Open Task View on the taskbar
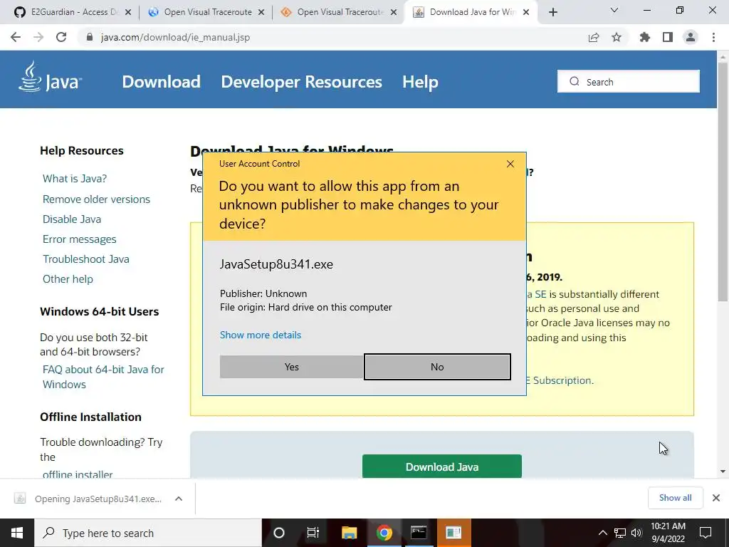The width and height of the screenshot is (729, 547). pos(313,533)
